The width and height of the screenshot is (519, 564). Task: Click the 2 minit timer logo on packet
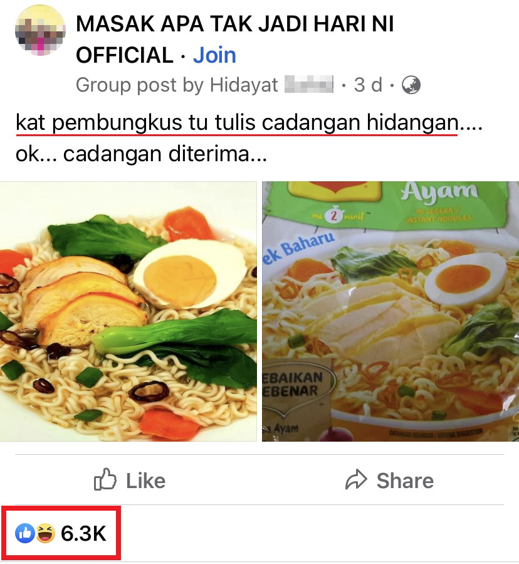[x=333, y=215]
